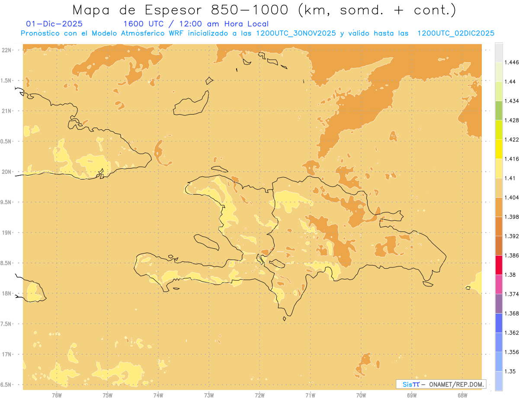The width and height of the screenshot is (519, 401).
Task: Click the tan legend swatch between 1.404 and 1.41
Action: pos(499,188)
